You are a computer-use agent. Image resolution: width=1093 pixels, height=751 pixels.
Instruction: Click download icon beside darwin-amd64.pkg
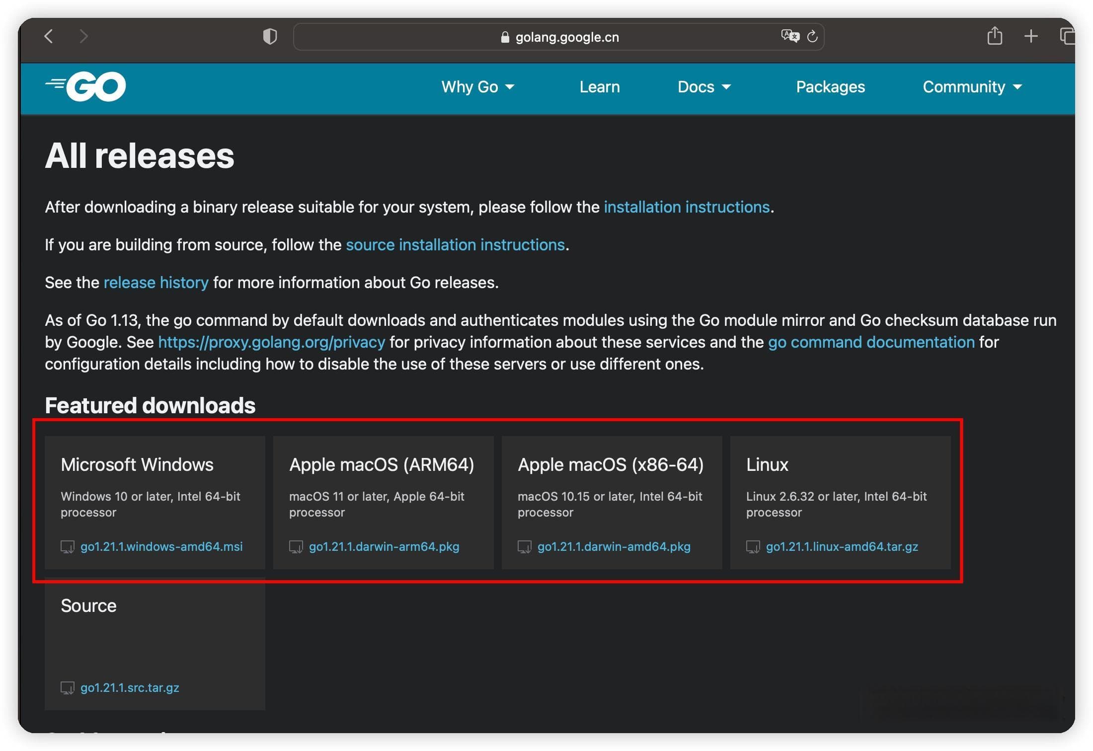click(x=524, y=547)
